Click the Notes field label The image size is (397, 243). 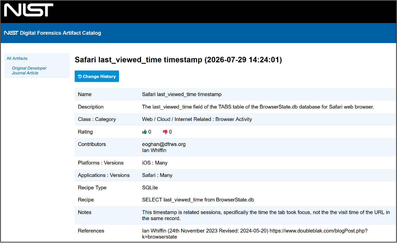tap(85, 212)
